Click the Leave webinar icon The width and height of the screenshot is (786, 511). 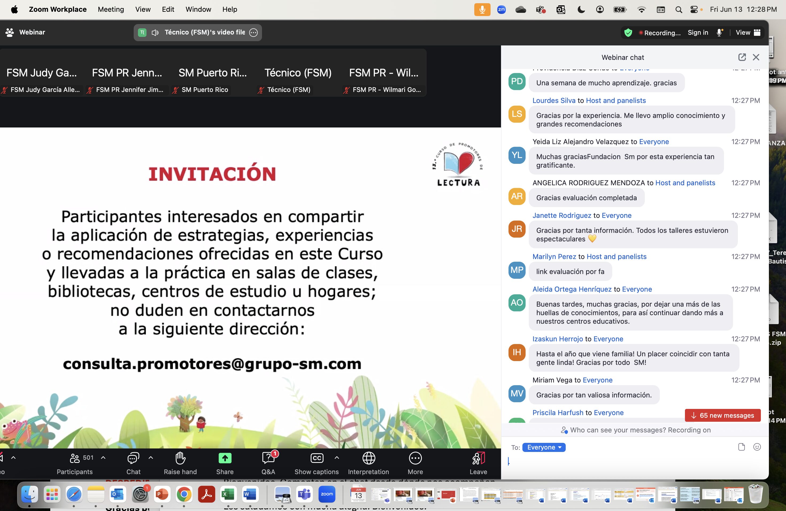click(x=478, y=458)
